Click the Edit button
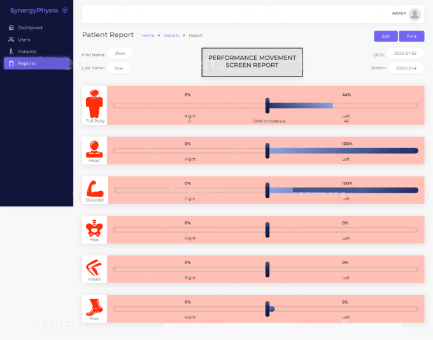This screenshot has width=433, height=340. click(x=385, y=36)
